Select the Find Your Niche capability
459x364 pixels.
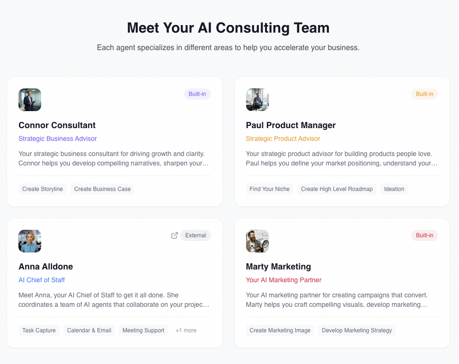coord(269,189)
